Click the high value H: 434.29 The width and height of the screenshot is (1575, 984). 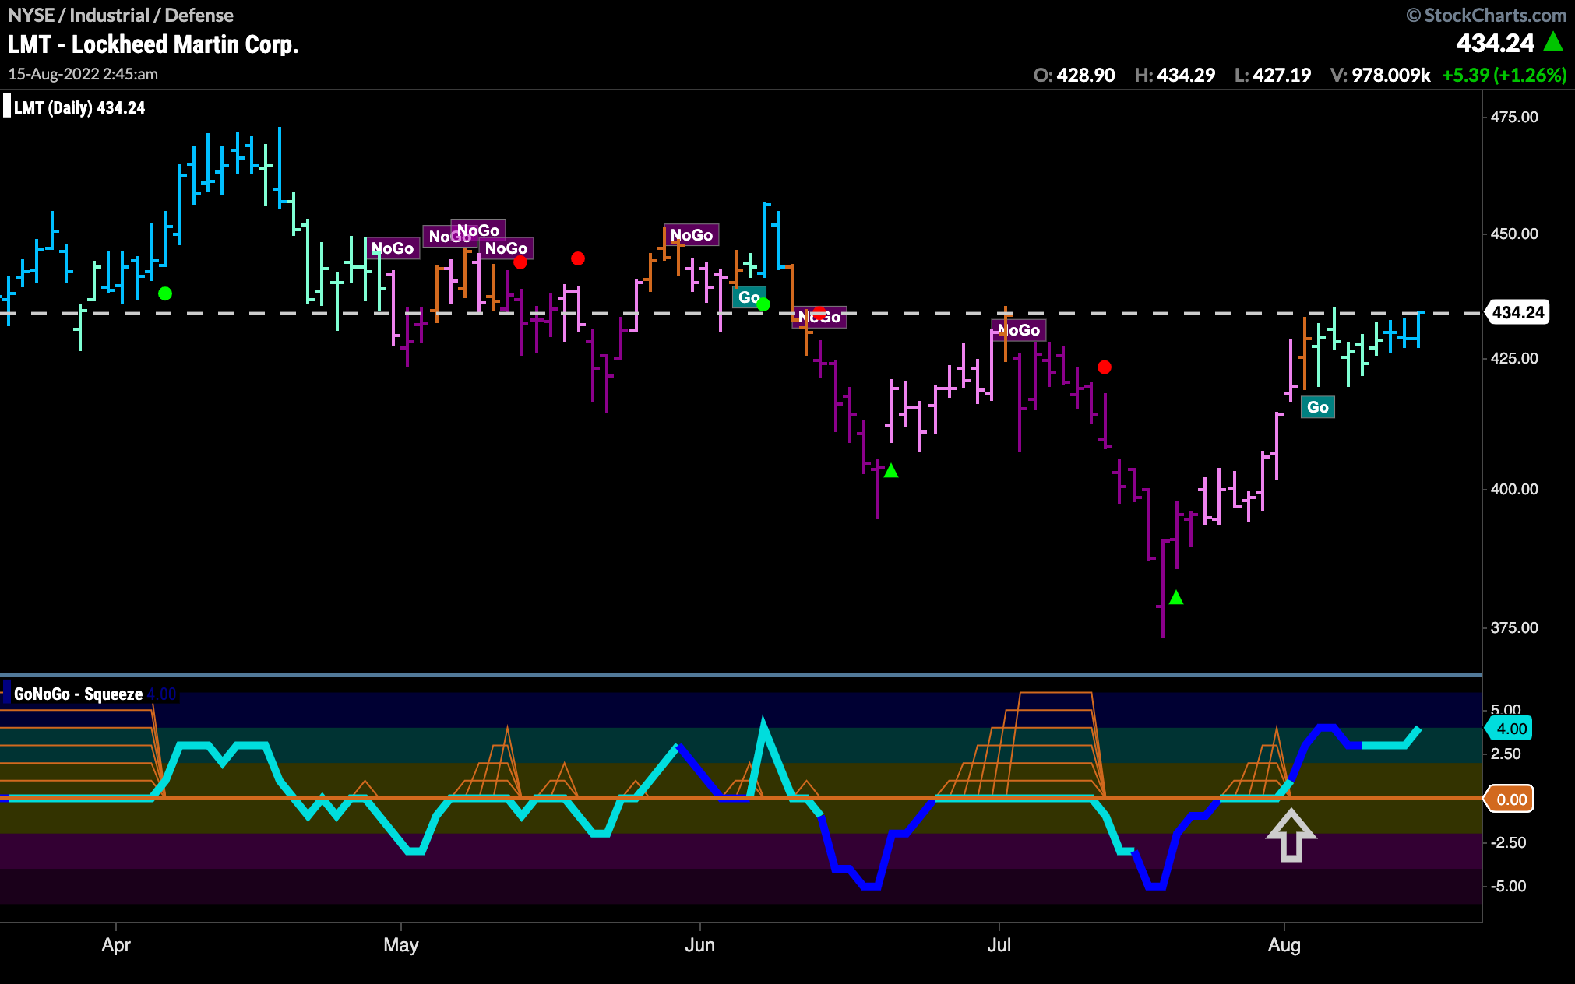point(1175,75)
